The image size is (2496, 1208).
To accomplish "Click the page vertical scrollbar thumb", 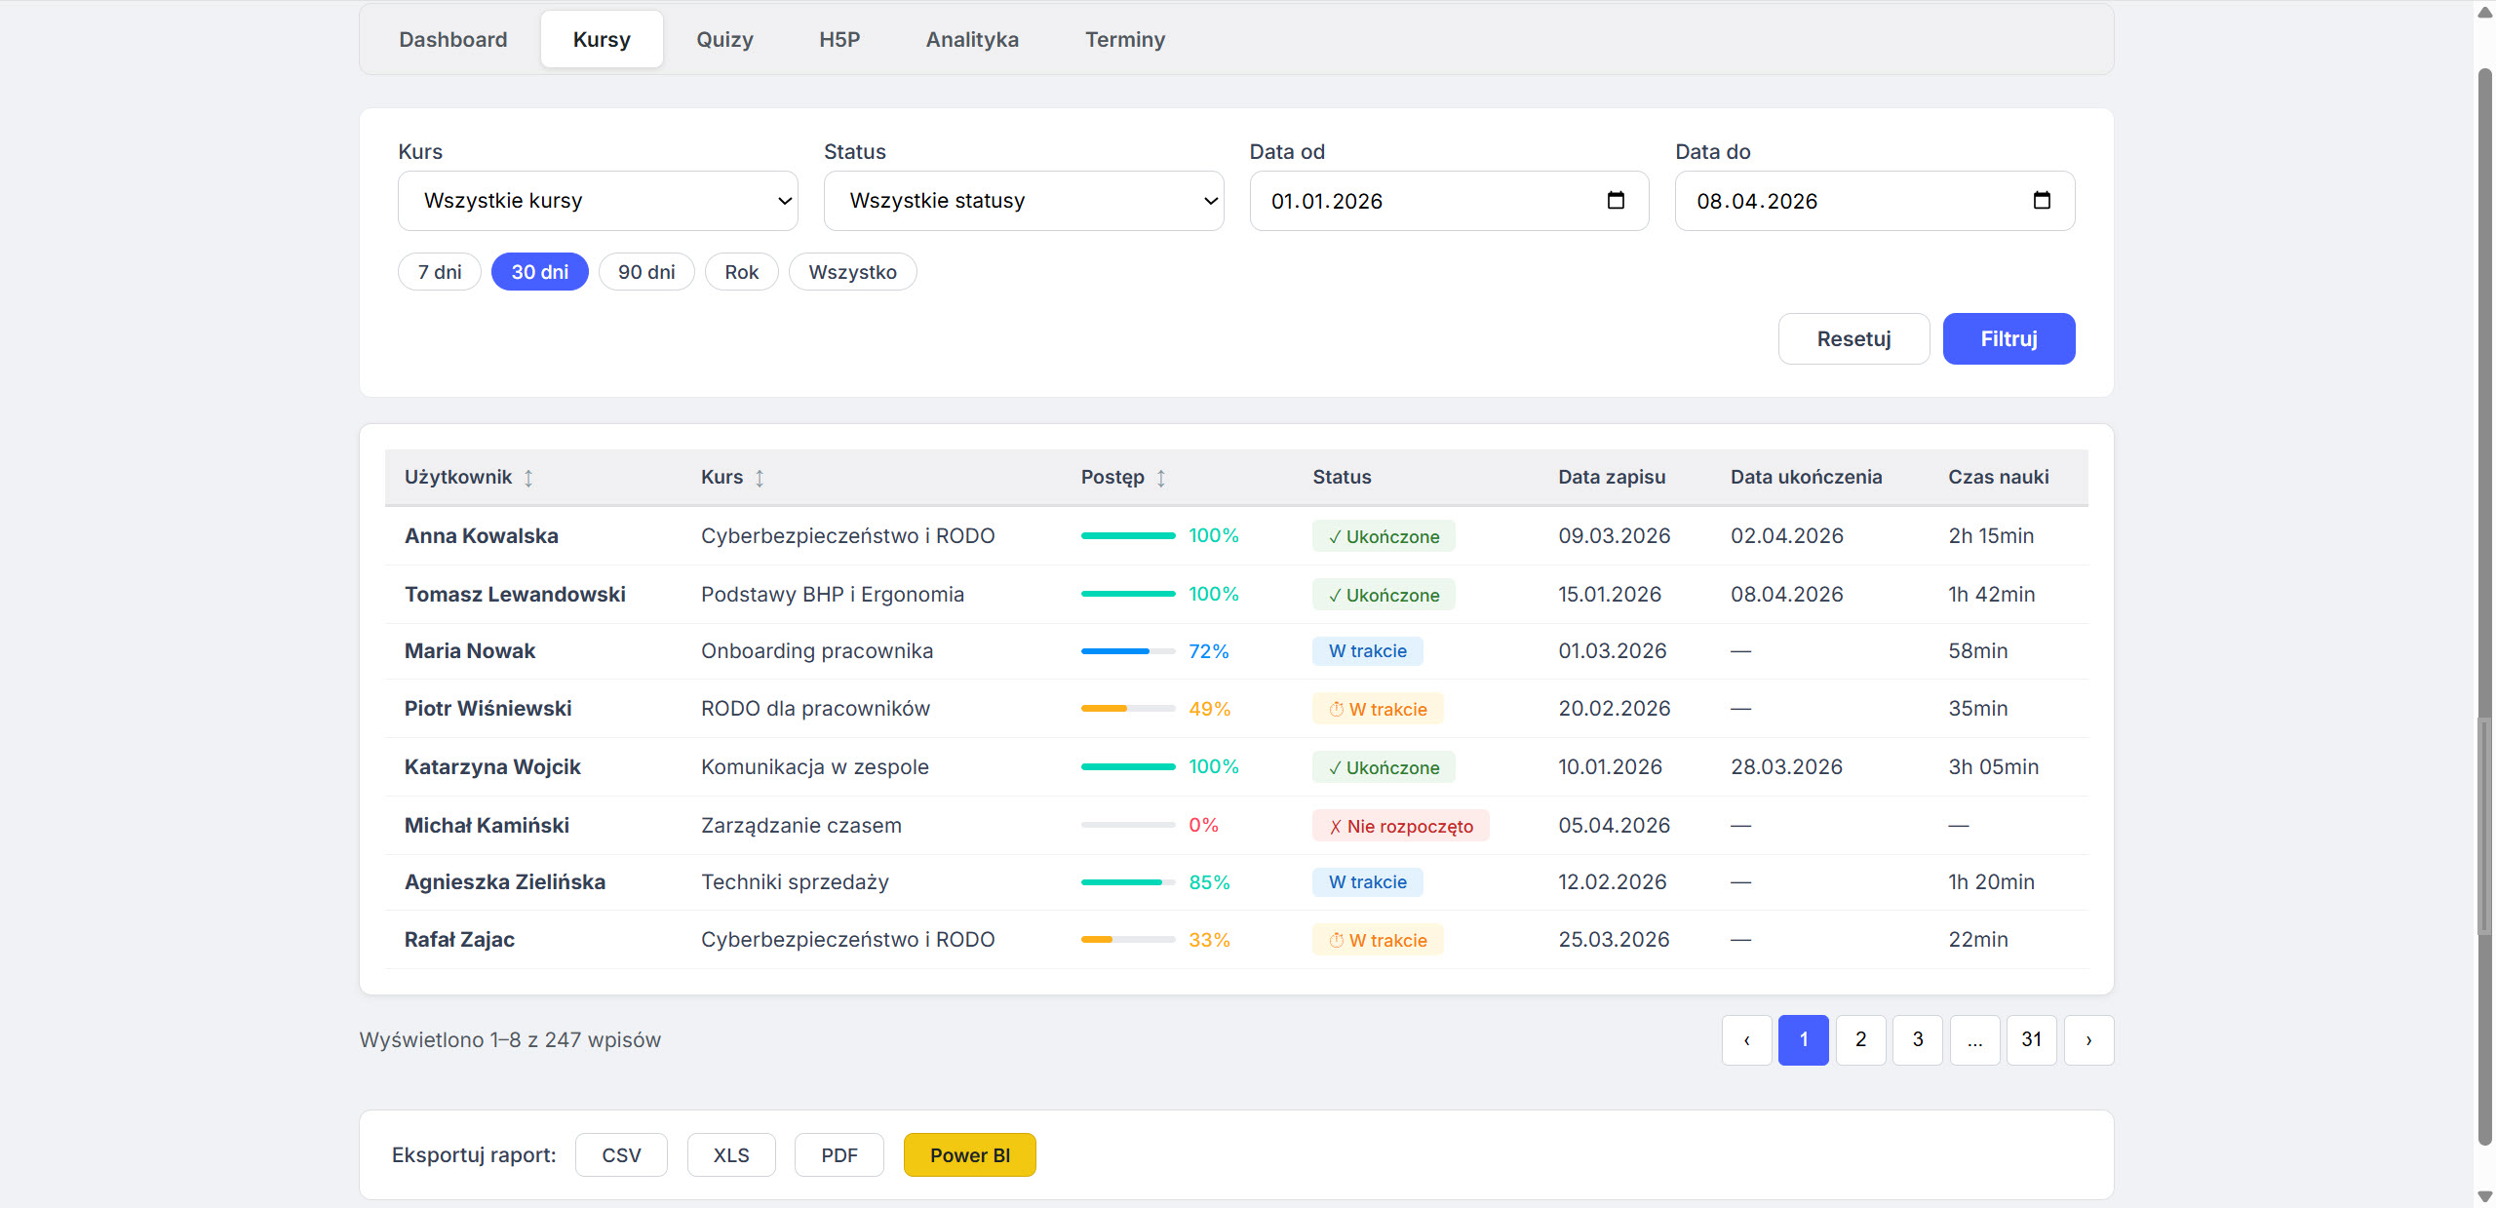I will click(2484, 604).
